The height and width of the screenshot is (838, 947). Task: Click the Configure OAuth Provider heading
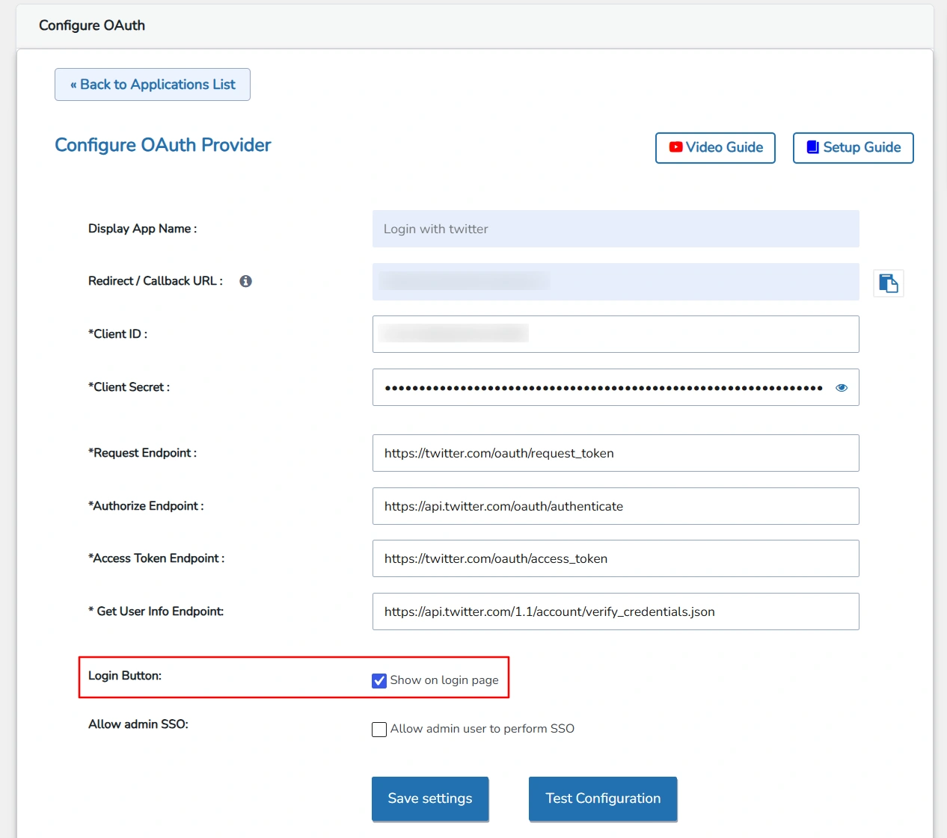pyautogui.click(x=163, y=145)
